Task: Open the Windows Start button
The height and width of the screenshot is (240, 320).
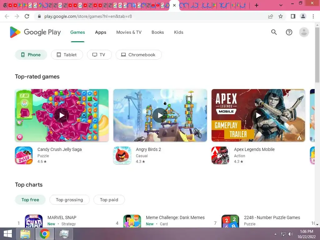Action: click(8, 234)
